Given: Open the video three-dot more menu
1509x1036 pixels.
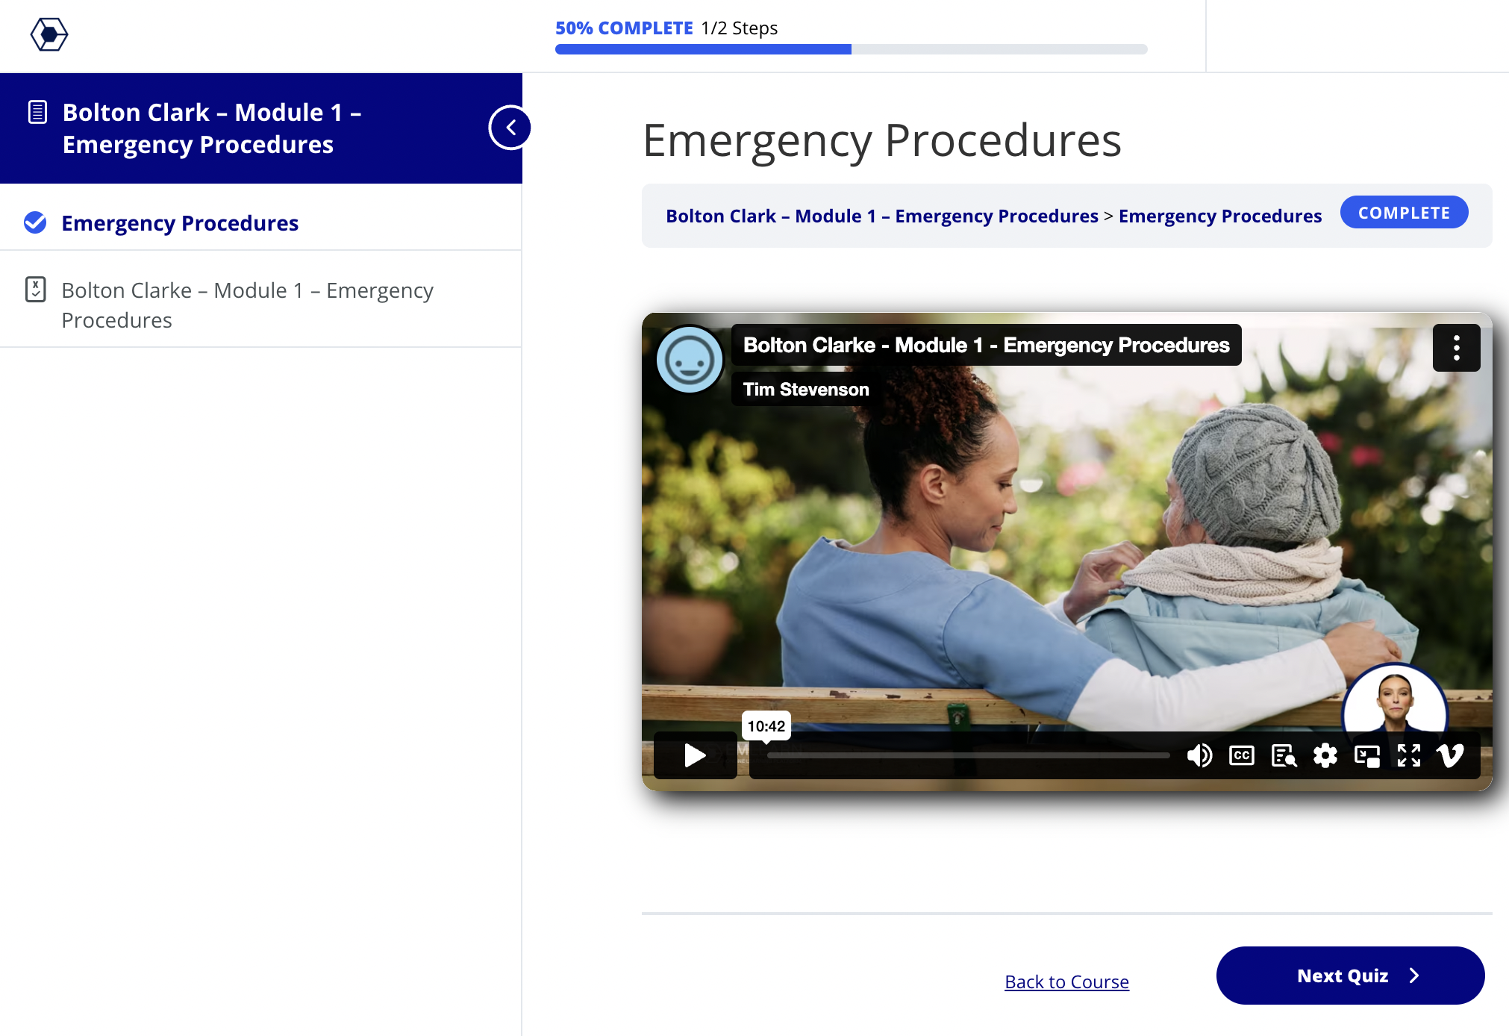Looking at the screenshot, I should pos(1456,348).
